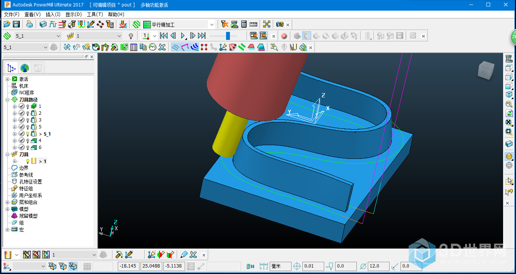Viewport: 516px width, 274px height.
Task: Switch to the globe browser tab
Action: pyautogui.click(x=25, y=68)
